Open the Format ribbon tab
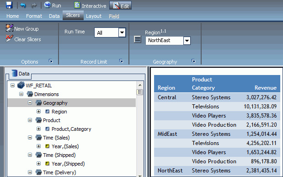The width and height of the screenshot is (283, 177). (34, 16)
